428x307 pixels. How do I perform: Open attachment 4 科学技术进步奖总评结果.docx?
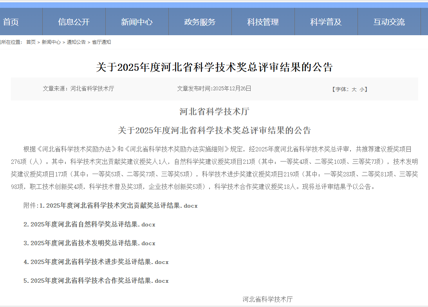tap(96, 262)
